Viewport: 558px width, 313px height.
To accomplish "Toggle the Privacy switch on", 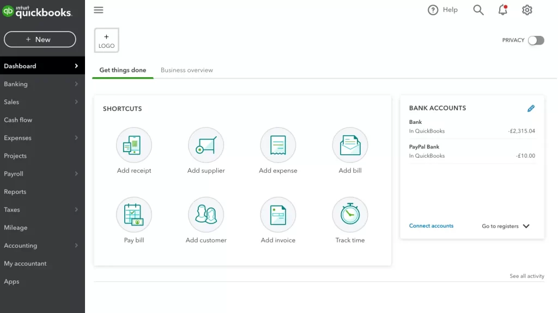I will coord(536,40).
